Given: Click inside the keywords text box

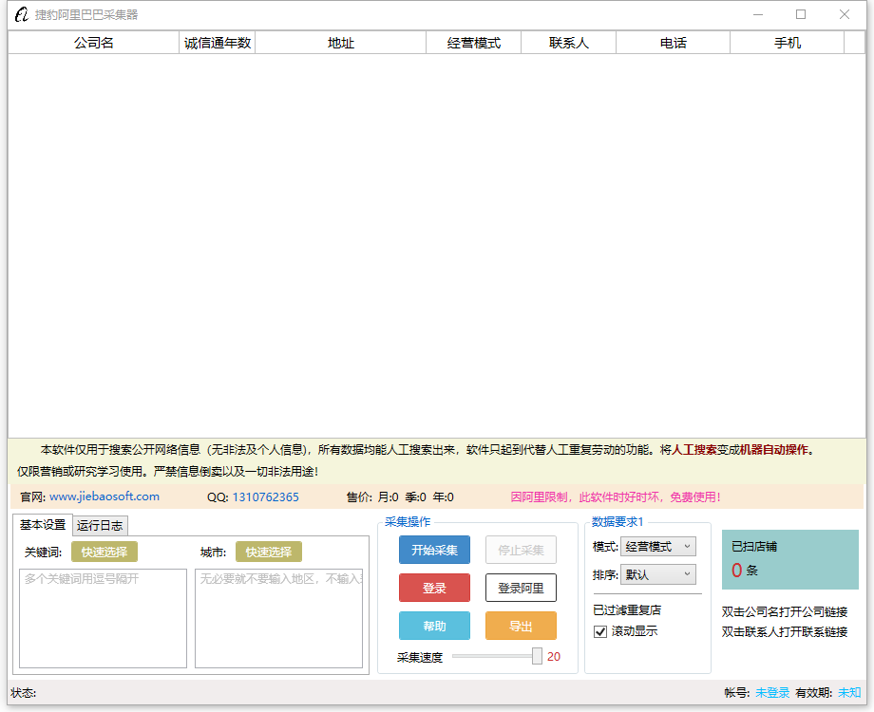Looking at the screenshot, I should (104, 618).
